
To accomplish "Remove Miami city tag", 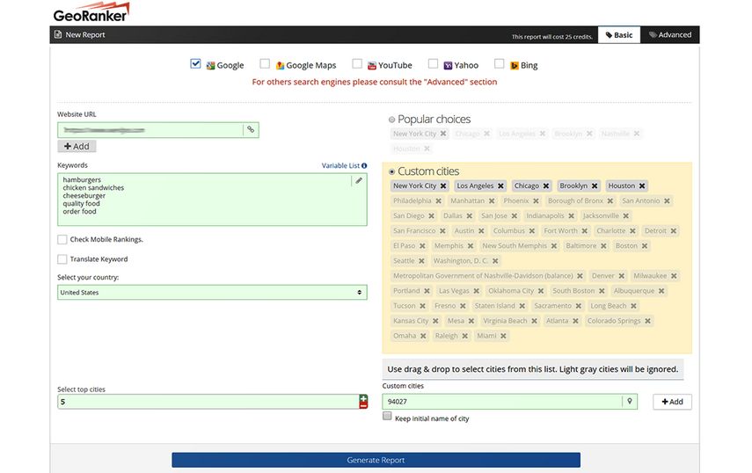I will click(x=503, y=336).
